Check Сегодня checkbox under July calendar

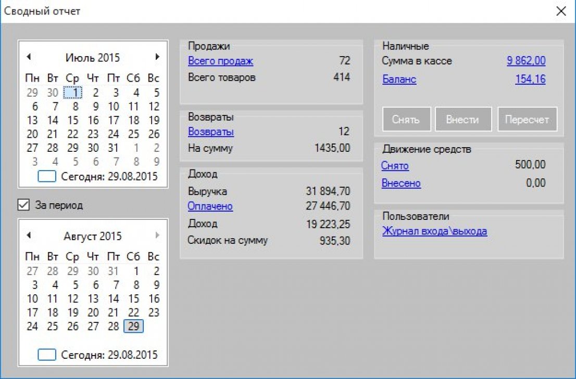pos(46,176)
